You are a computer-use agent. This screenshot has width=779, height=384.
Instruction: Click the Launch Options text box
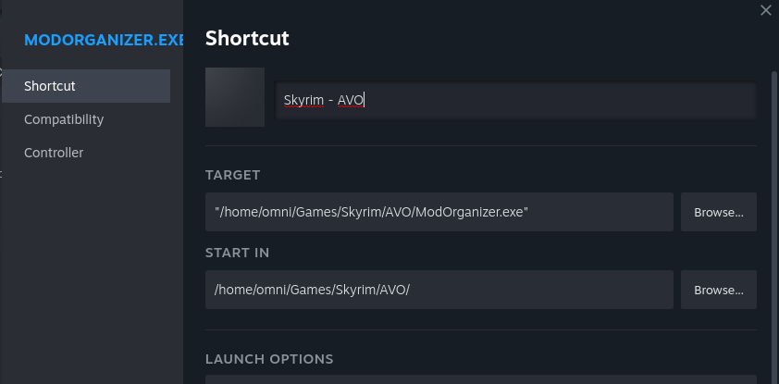[x=481, y=379]
